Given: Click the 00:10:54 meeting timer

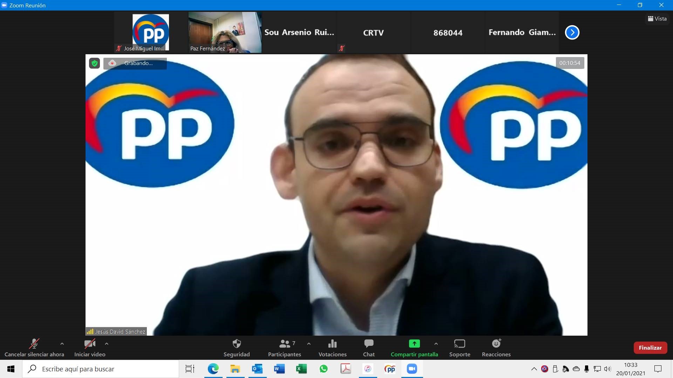Looking at the screenshot, I should (x=570, y=63).
